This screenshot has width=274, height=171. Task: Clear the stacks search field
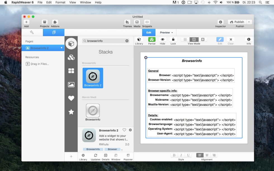tap(127, 41)
